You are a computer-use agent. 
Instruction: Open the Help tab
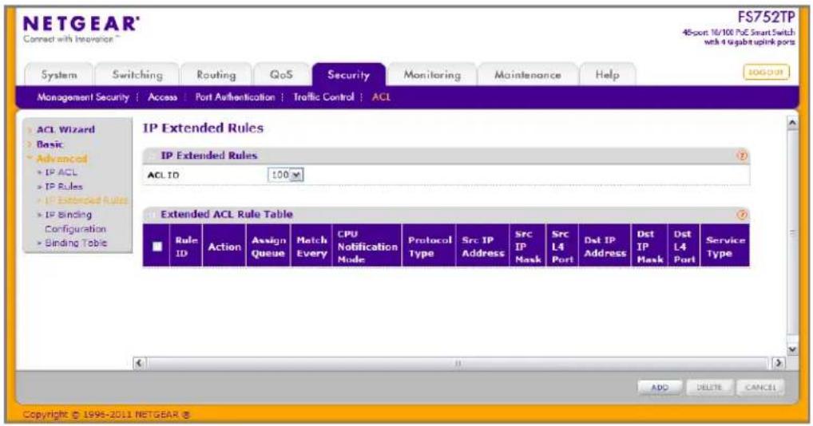(607, 74)
